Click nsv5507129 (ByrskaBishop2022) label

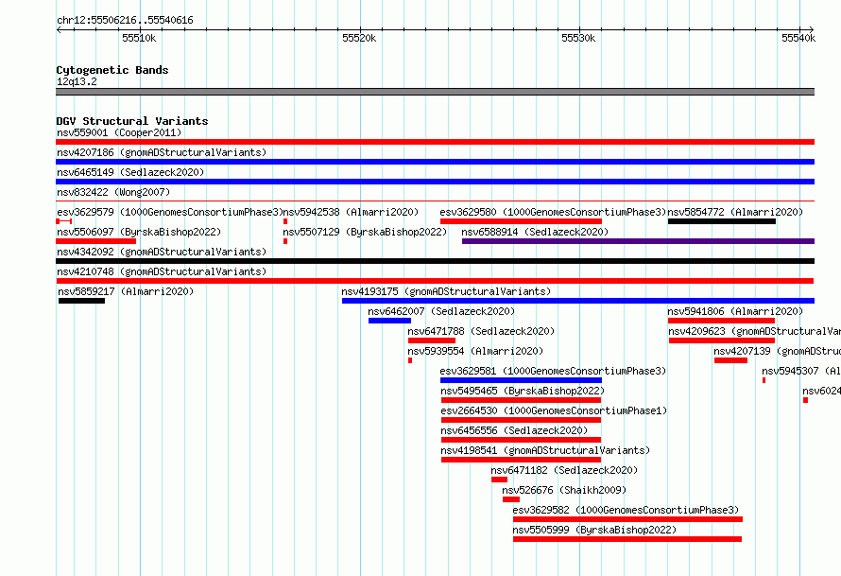coord(365,232)
